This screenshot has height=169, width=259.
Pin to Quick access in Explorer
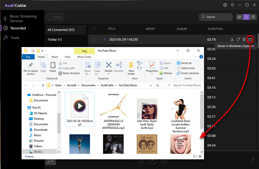[x=30, y=69]
